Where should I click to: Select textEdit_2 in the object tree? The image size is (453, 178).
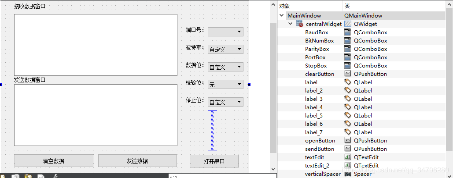317,166
